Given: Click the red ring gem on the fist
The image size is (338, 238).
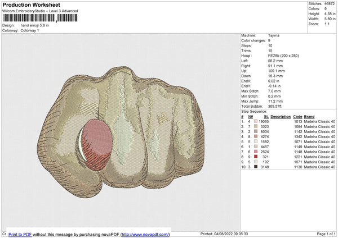Looking at the screenshot, I should [x=97, y=145].
